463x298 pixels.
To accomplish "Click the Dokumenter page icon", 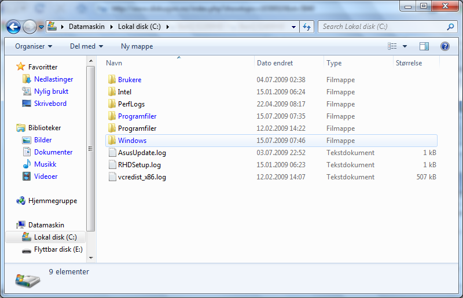I will 27,152.
